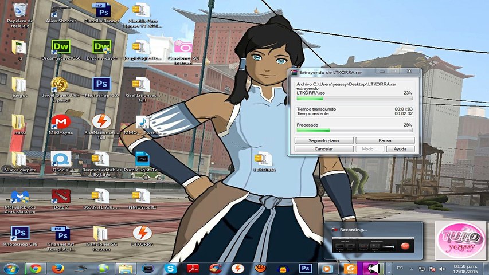The width and height of the screenshot is (489, 275).
Task: Select the MMO_-_Twent MP3 file
Action: coord(142,125)
